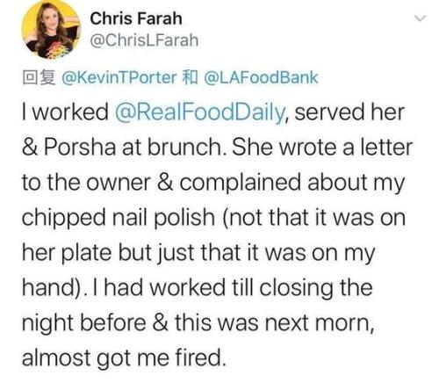Select the phrase "I worked" at the start of the tweet
The width and height of the screenshot is (439, 390).
66,112
